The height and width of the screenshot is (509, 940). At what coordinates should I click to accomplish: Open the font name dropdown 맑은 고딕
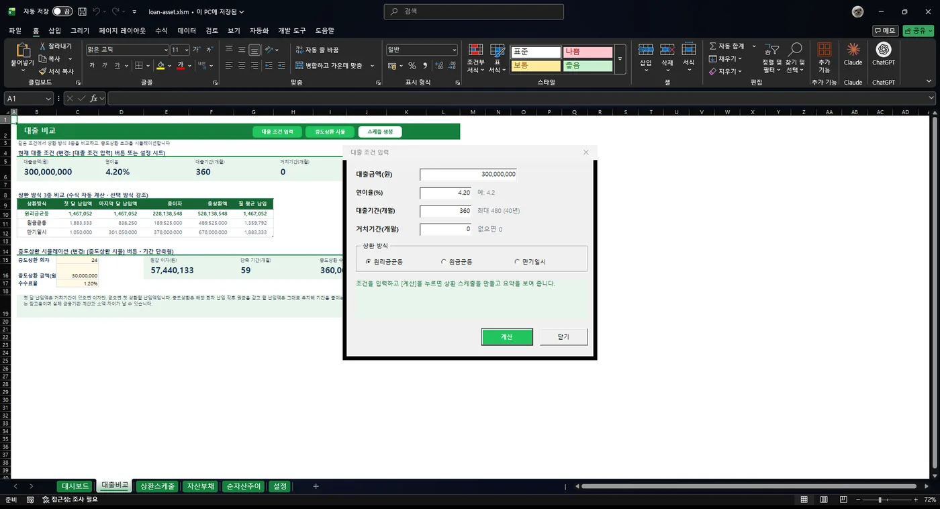[x=166, y=50]
